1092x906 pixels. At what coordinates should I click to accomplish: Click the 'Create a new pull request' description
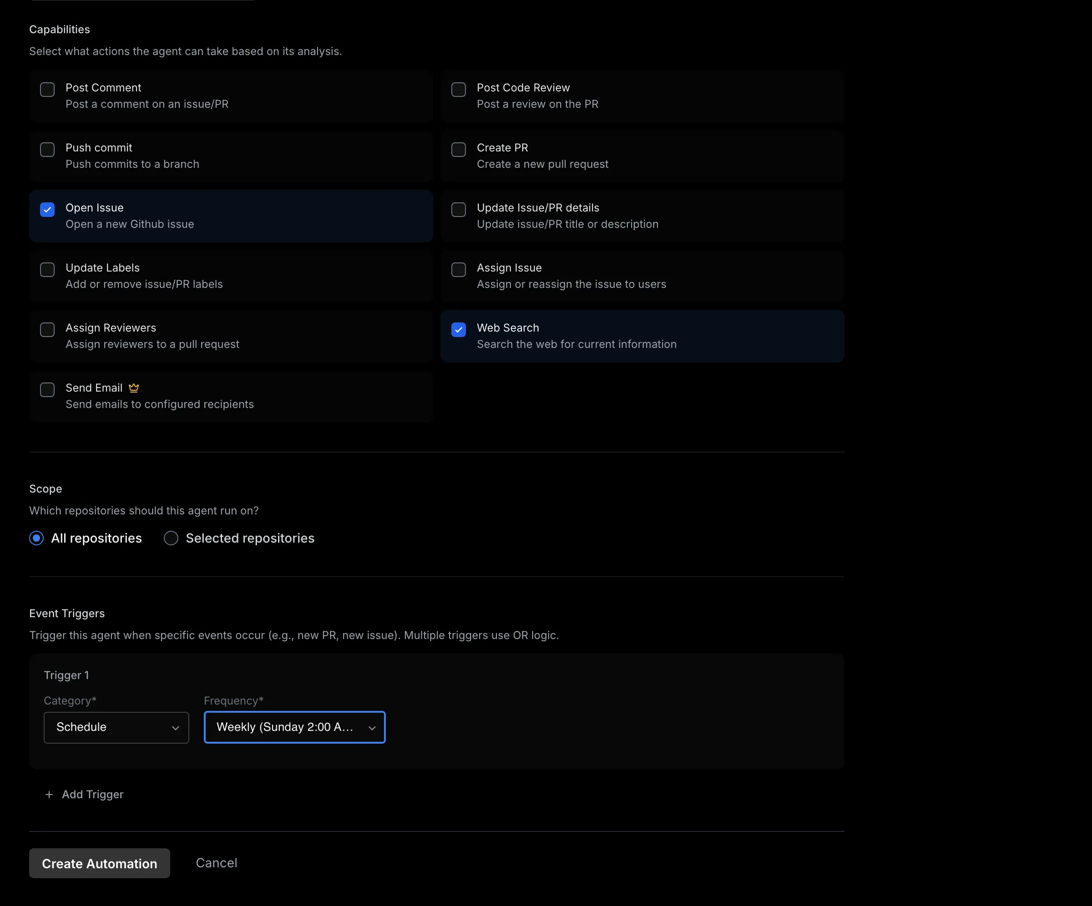pyautogui.click(x=542, y=164)
